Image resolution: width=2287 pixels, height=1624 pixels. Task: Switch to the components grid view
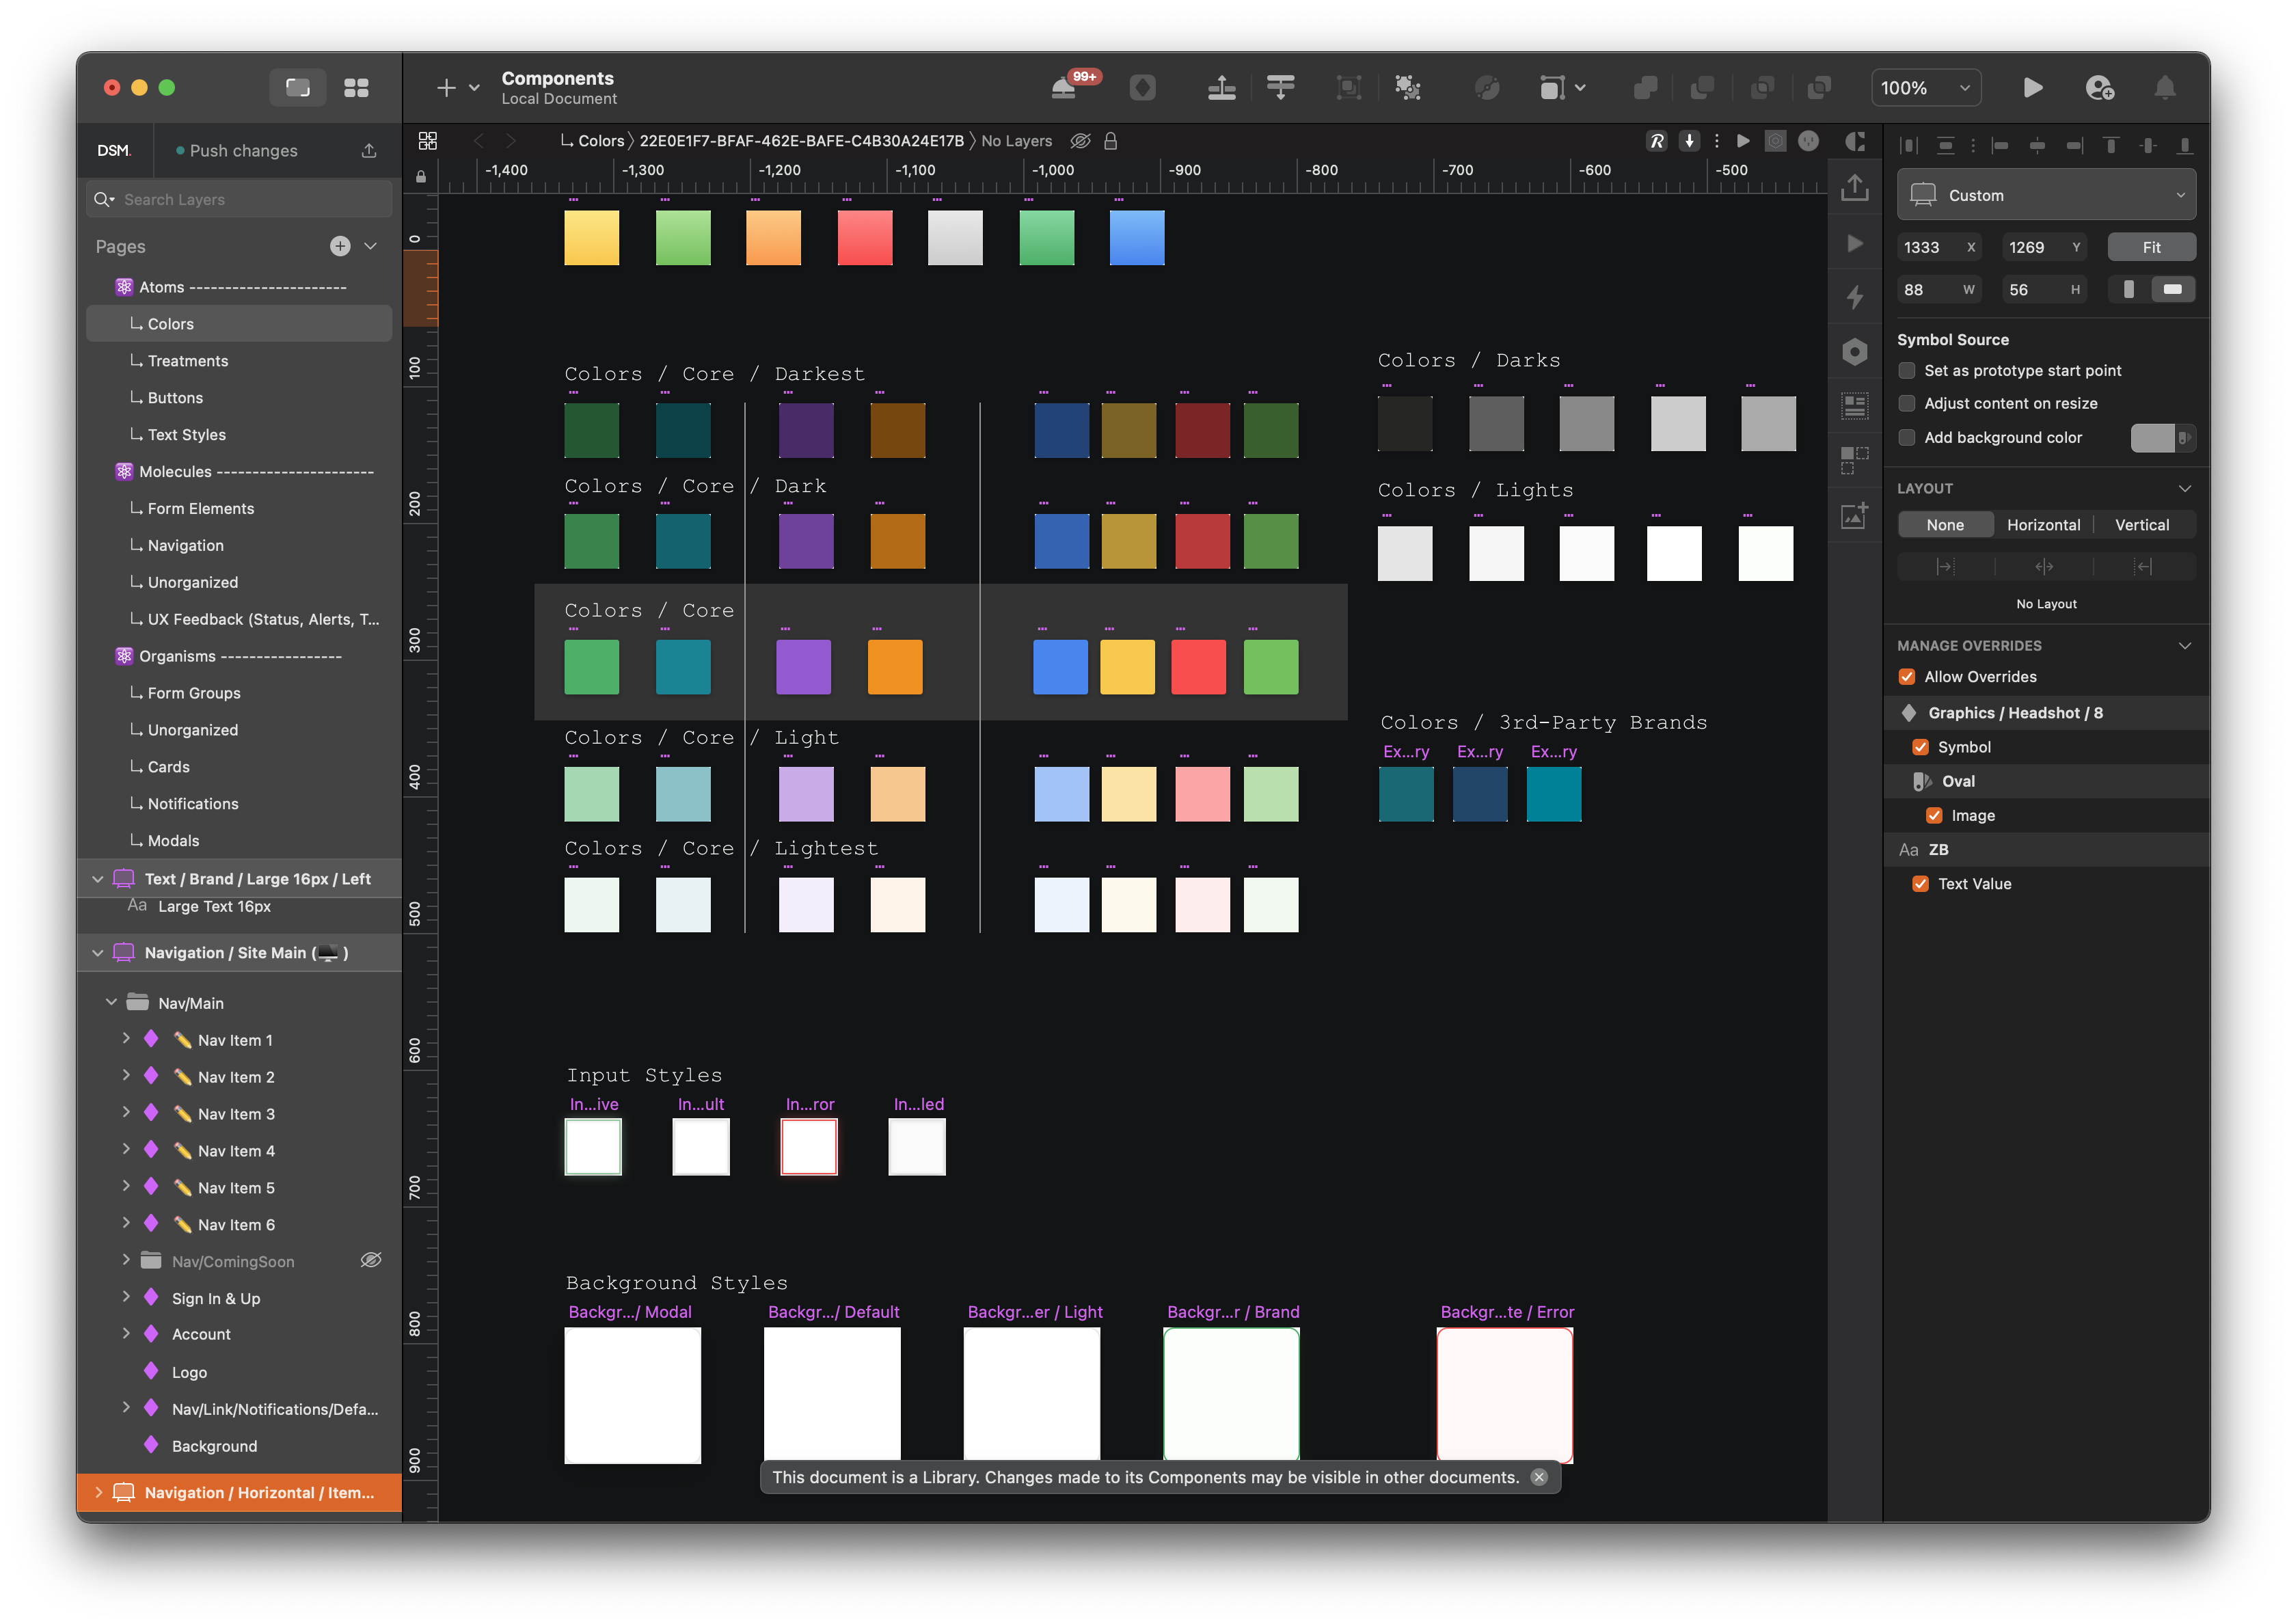coord(356,88)
